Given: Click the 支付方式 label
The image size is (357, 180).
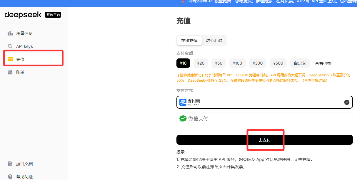Looking at the screenshot, I should pyautogui.click(x=185, y=91).
